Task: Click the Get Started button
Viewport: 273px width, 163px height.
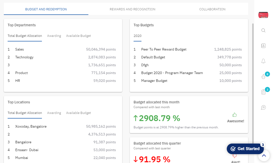Action: tap(245, 149)
